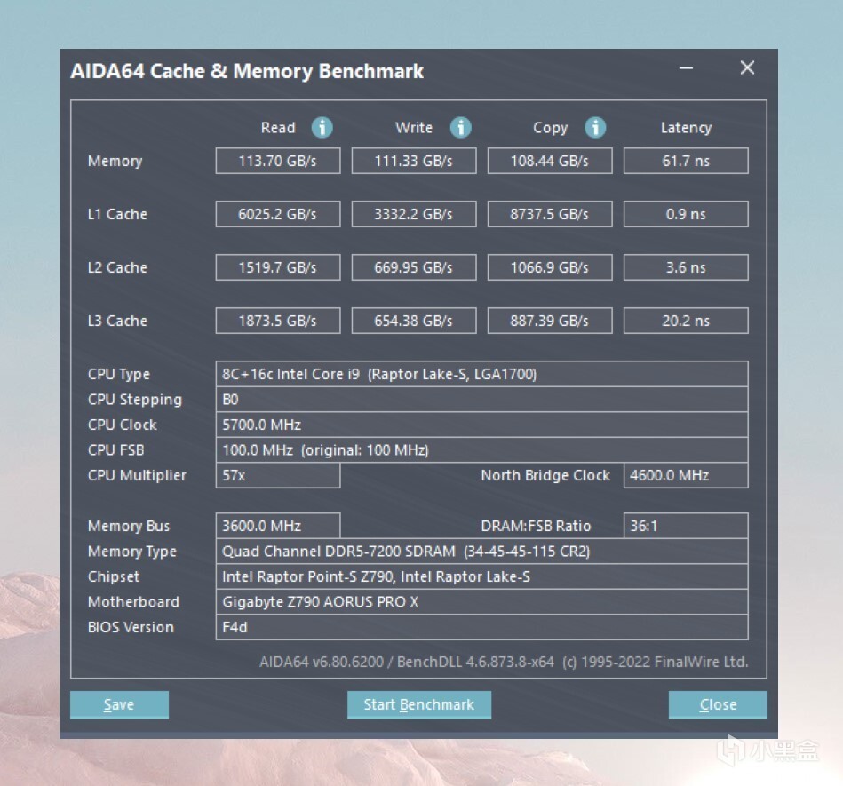Click L1 Cache latency 0.9 ns
Screen dimensions: 843x786
coord(686,214)
